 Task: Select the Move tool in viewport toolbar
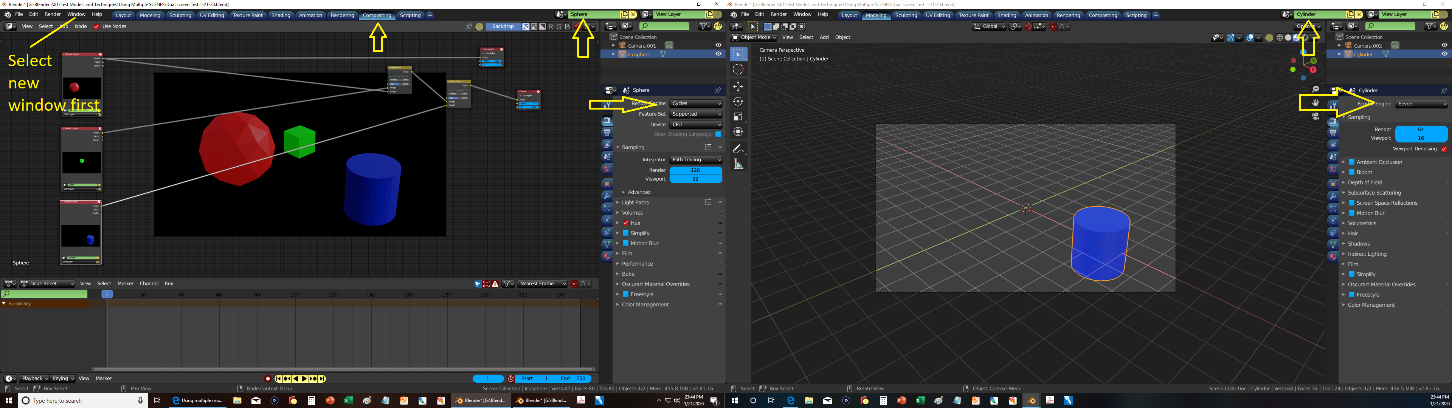point(738,86)
